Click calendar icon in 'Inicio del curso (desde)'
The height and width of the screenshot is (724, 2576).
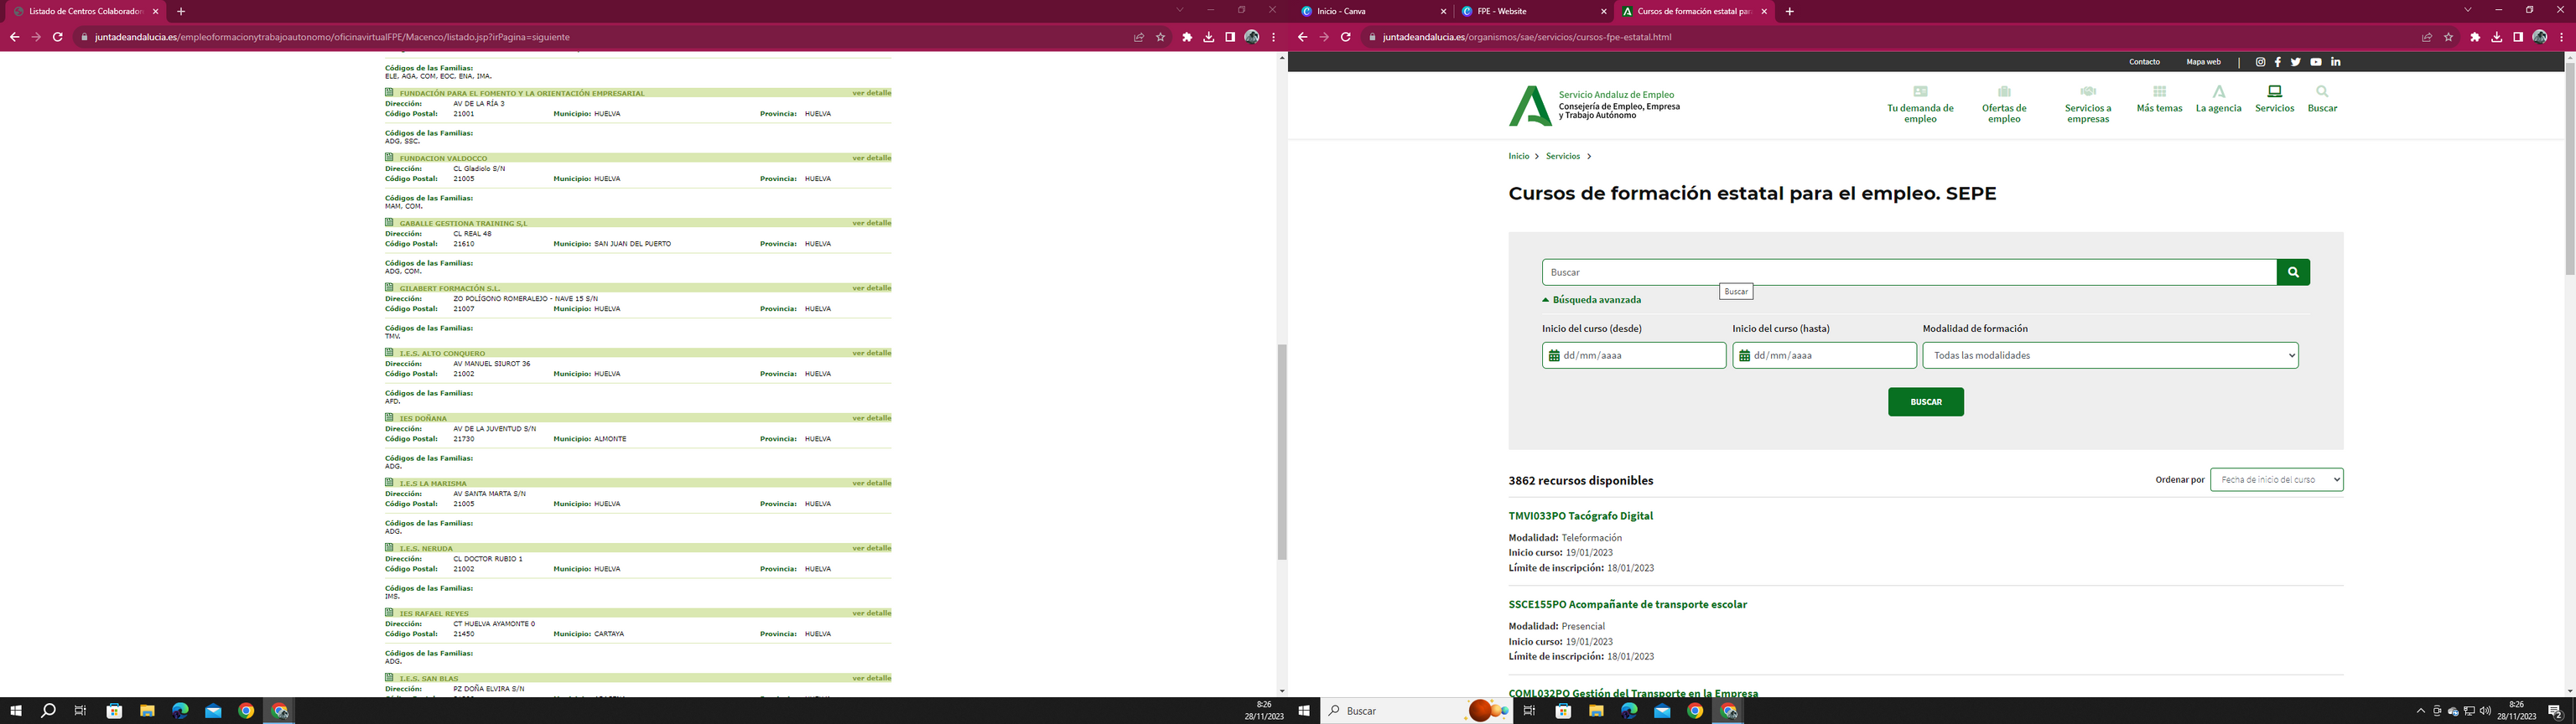tap(1554, 356)
